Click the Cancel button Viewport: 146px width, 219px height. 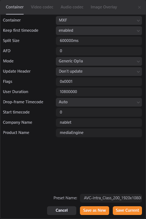62,211
